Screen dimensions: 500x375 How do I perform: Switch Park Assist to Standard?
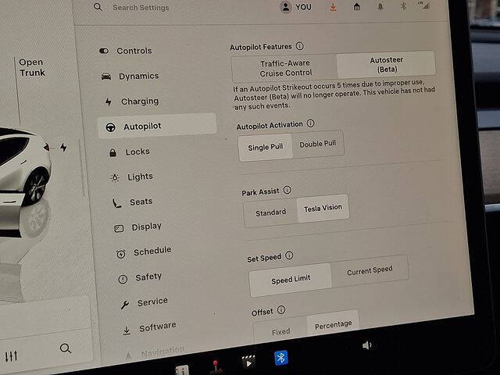pos(270,212)
